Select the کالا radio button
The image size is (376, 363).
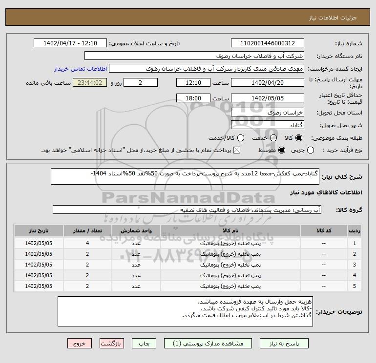(x=299, y=138)
